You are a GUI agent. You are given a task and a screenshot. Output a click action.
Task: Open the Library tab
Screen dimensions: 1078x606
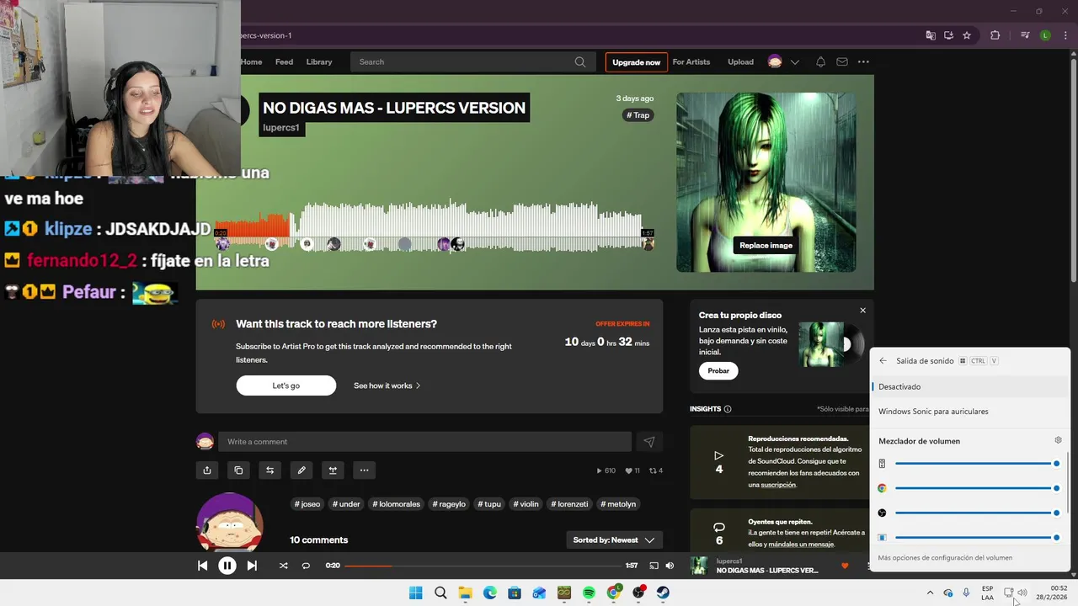pos(319,61)
